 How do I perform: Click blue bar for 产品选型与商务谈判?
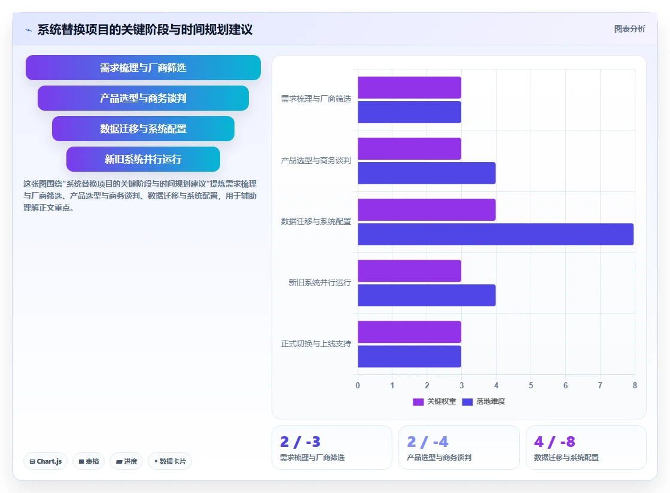[427, 173]
